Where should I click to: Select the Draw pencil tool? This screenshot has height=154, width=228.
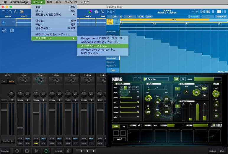pyautogui.click(x=110, y=21)
